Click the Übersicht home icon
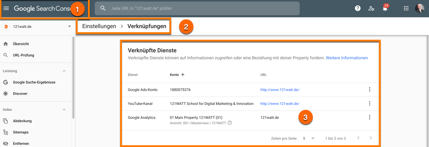Screen dimensions: 429x147 coord(5,44)
